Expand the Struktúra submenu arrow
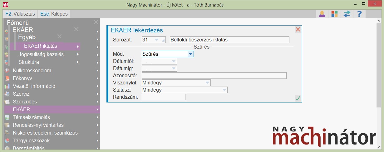 click(78, 62)
